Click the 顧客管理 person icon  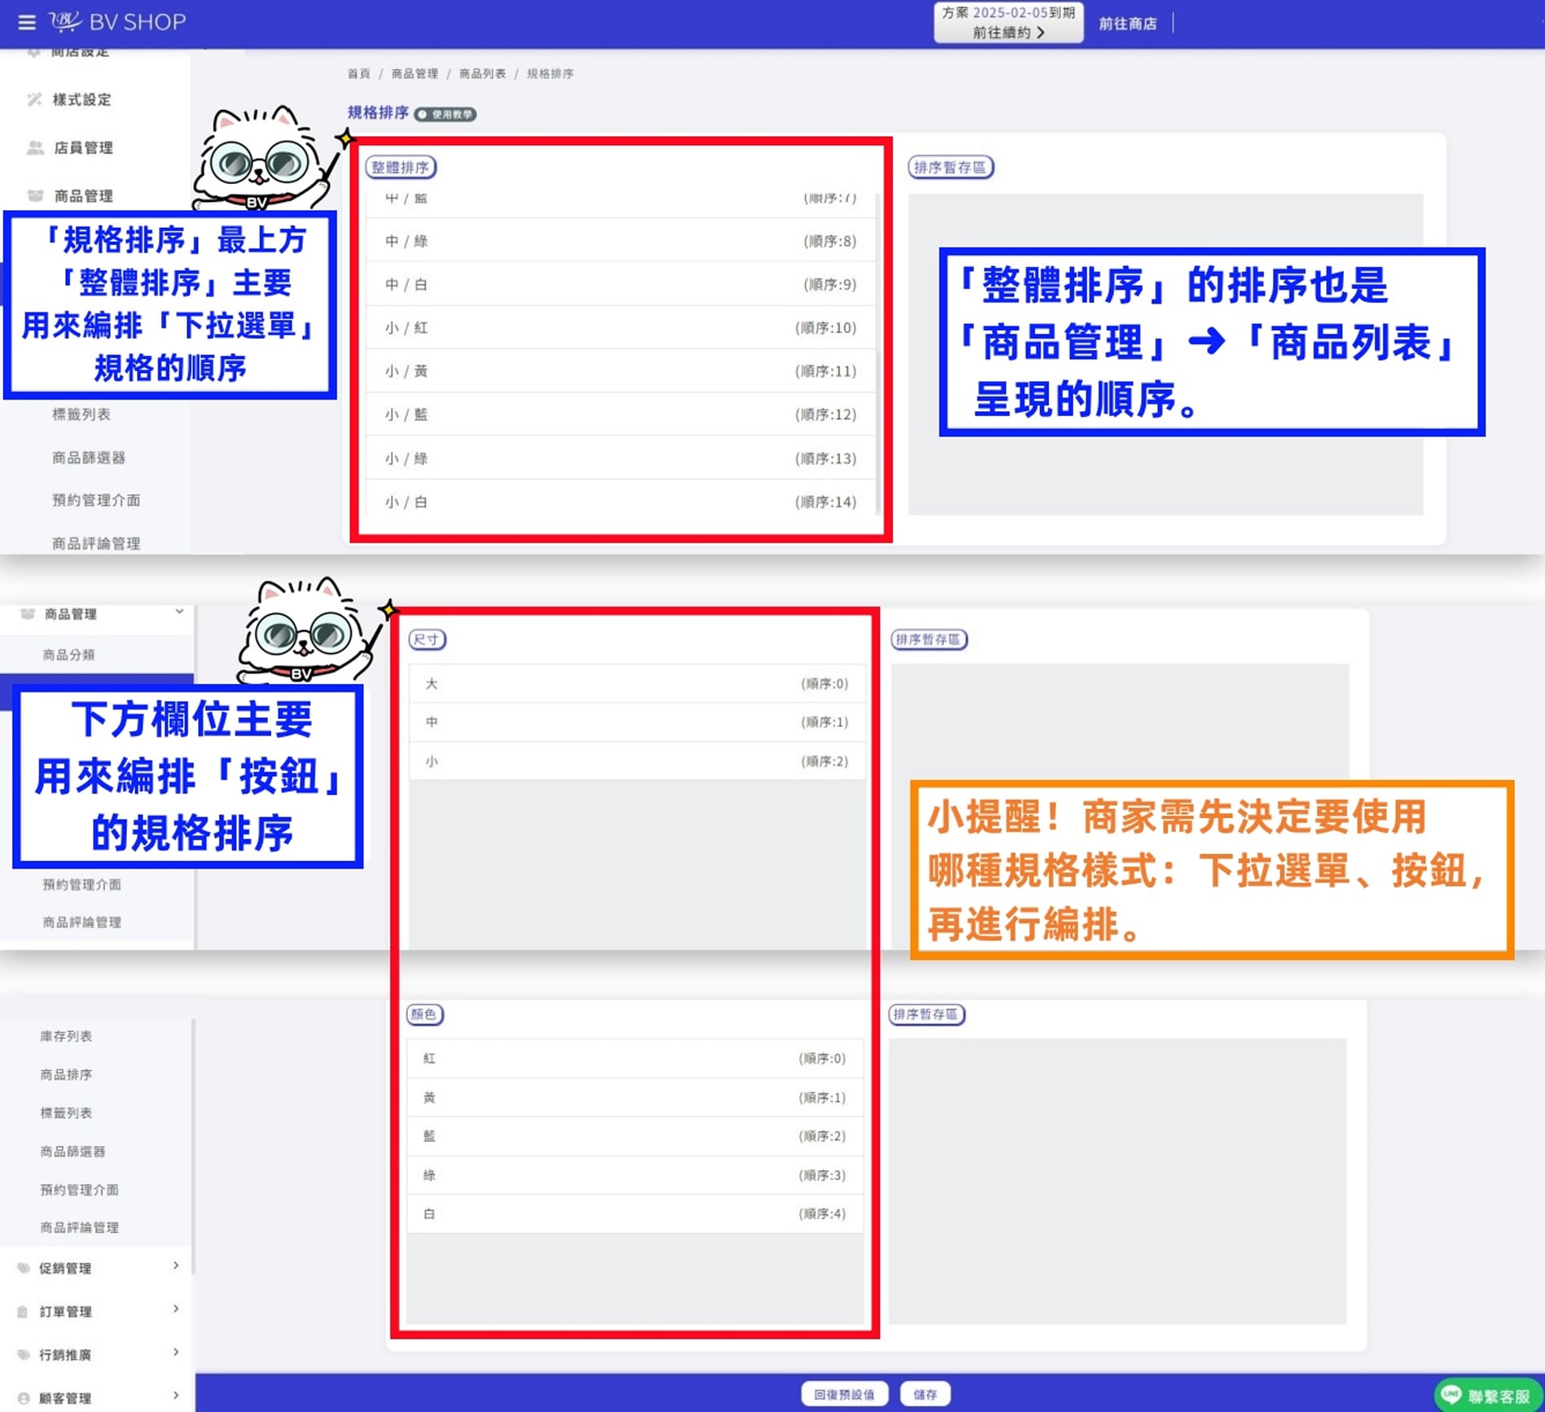(x=24, y=1397)
